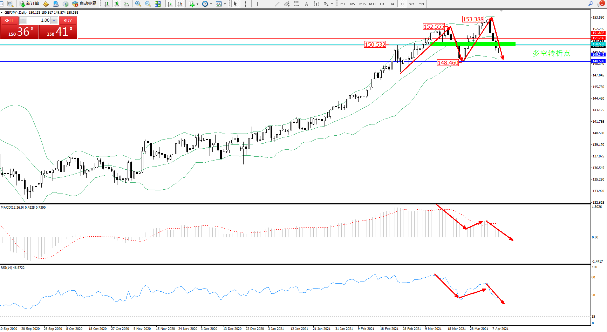607x332 pixels.
Task: Select the trendline drawing tool
Action: coord(277,4)
